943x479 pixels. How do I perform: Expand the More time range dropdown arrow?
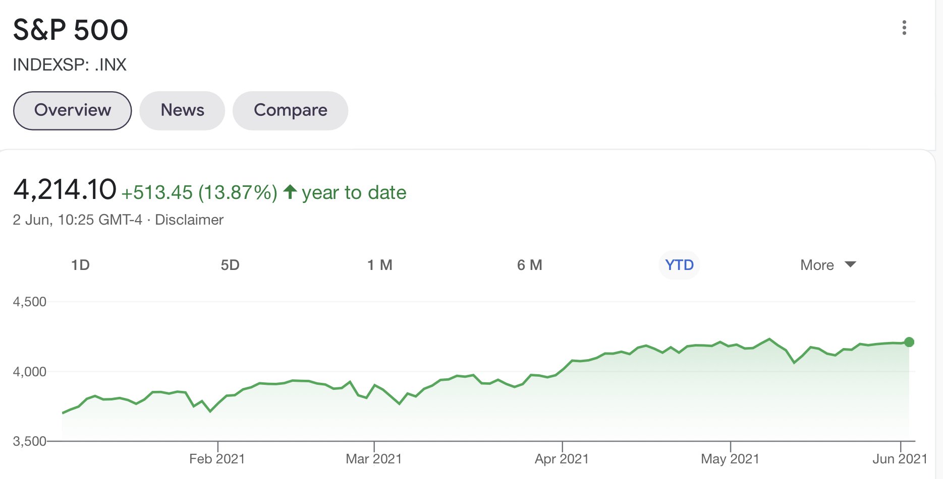coord(850,264)
